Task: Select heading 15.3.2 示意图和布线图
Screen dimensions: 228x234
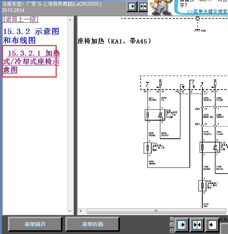Action: click(31, 36)
